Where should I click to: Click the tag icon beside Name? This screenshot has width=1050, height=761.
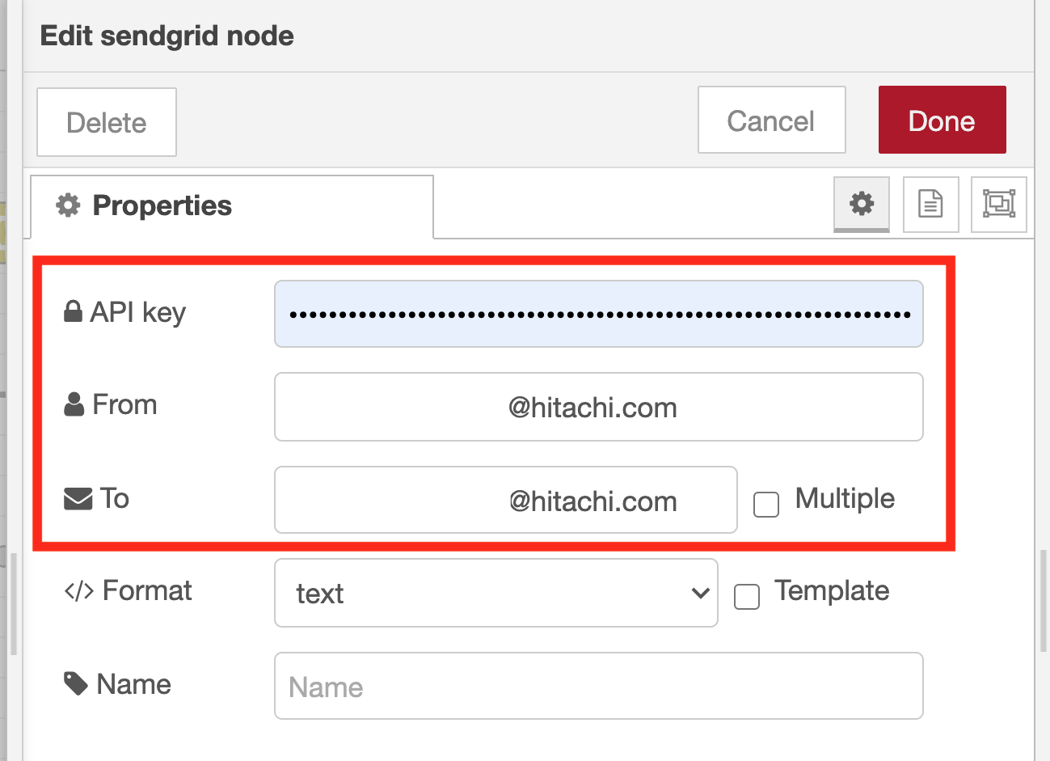76,684
